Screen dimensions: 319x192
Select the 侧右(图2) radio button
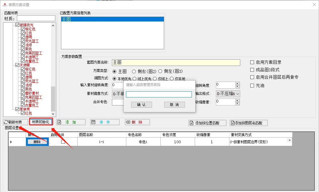134,71
